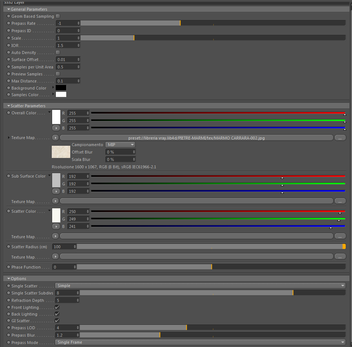
Task: Collapse the Options section
Action: click(x=9, y=279)
